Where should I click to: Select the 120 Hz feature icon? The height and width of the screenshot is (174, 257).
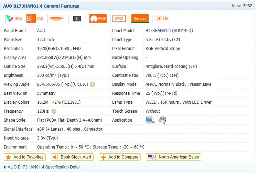tap(161, 18)
